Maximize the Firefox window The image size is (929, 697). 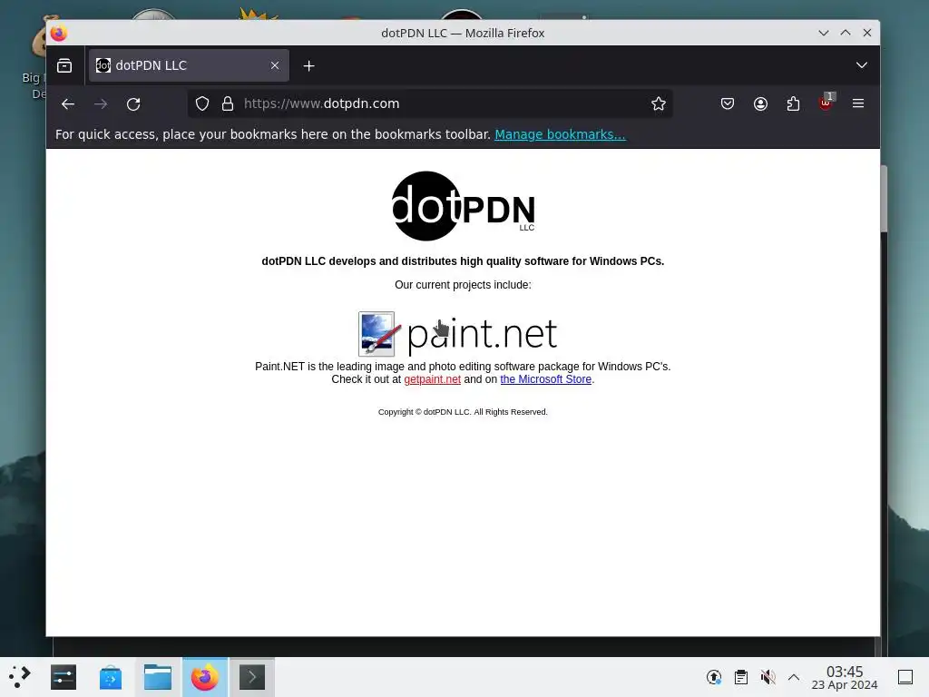846,34
